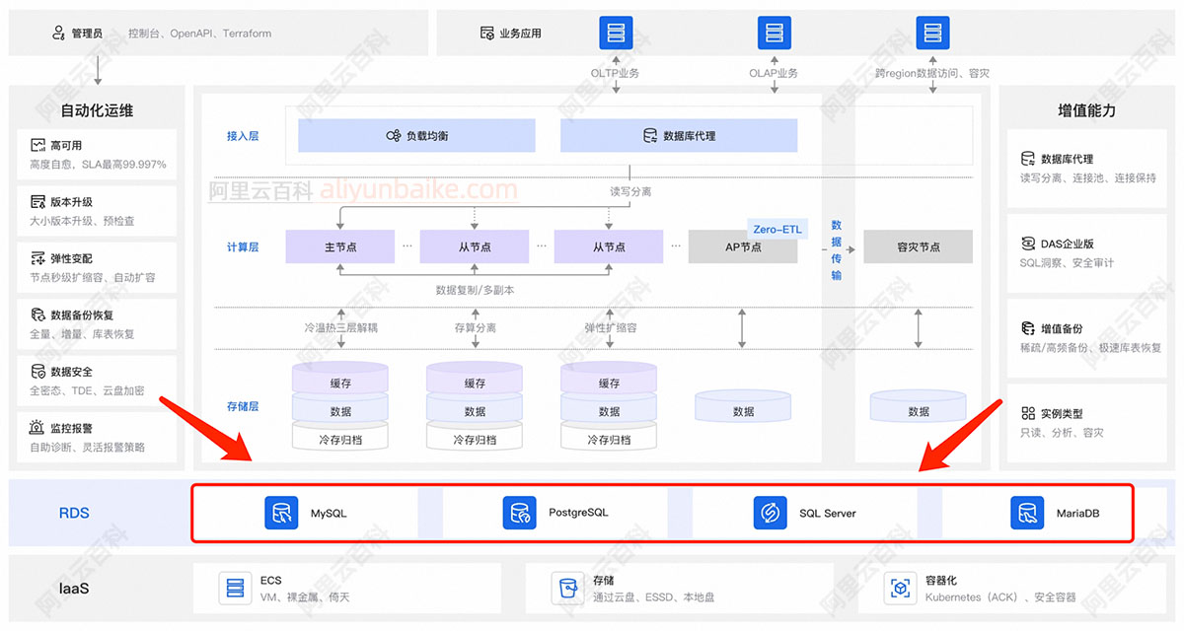This screenshot has height=631, width=1184.
Task: Click the OLTP业务 label
Action: point(615,73)
